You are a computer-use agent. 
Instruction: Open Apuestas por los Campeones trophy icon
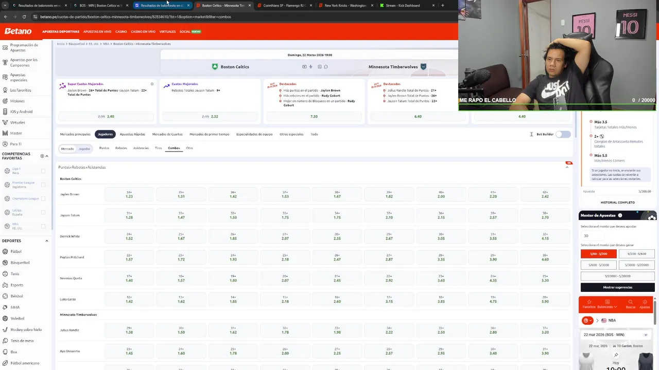pyautogui.click(x=5, y=63)
